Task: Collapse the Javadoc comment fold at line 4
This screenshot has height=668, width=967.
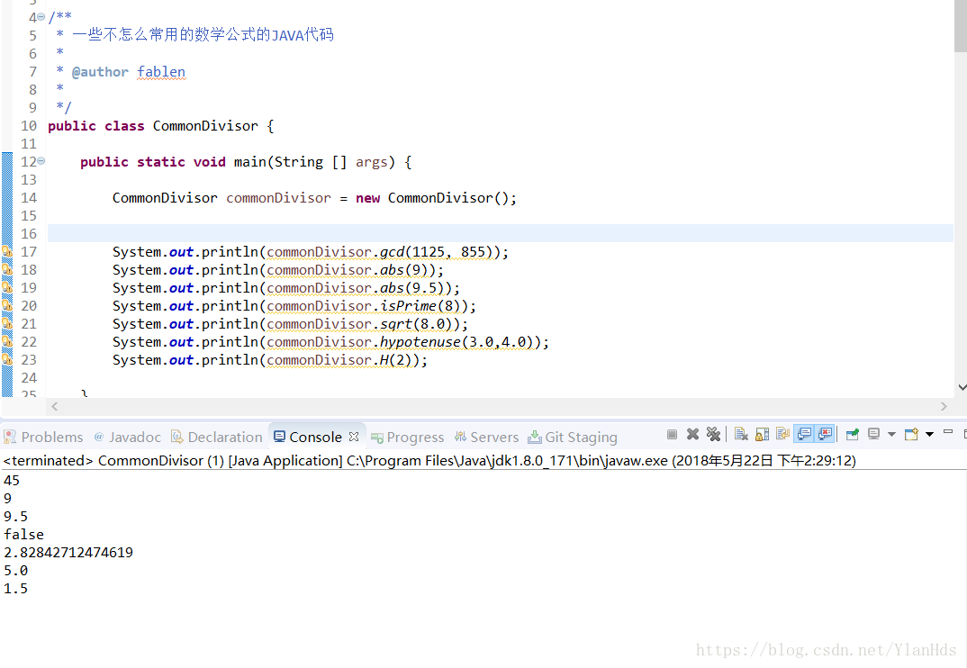Action: [41, 17]
